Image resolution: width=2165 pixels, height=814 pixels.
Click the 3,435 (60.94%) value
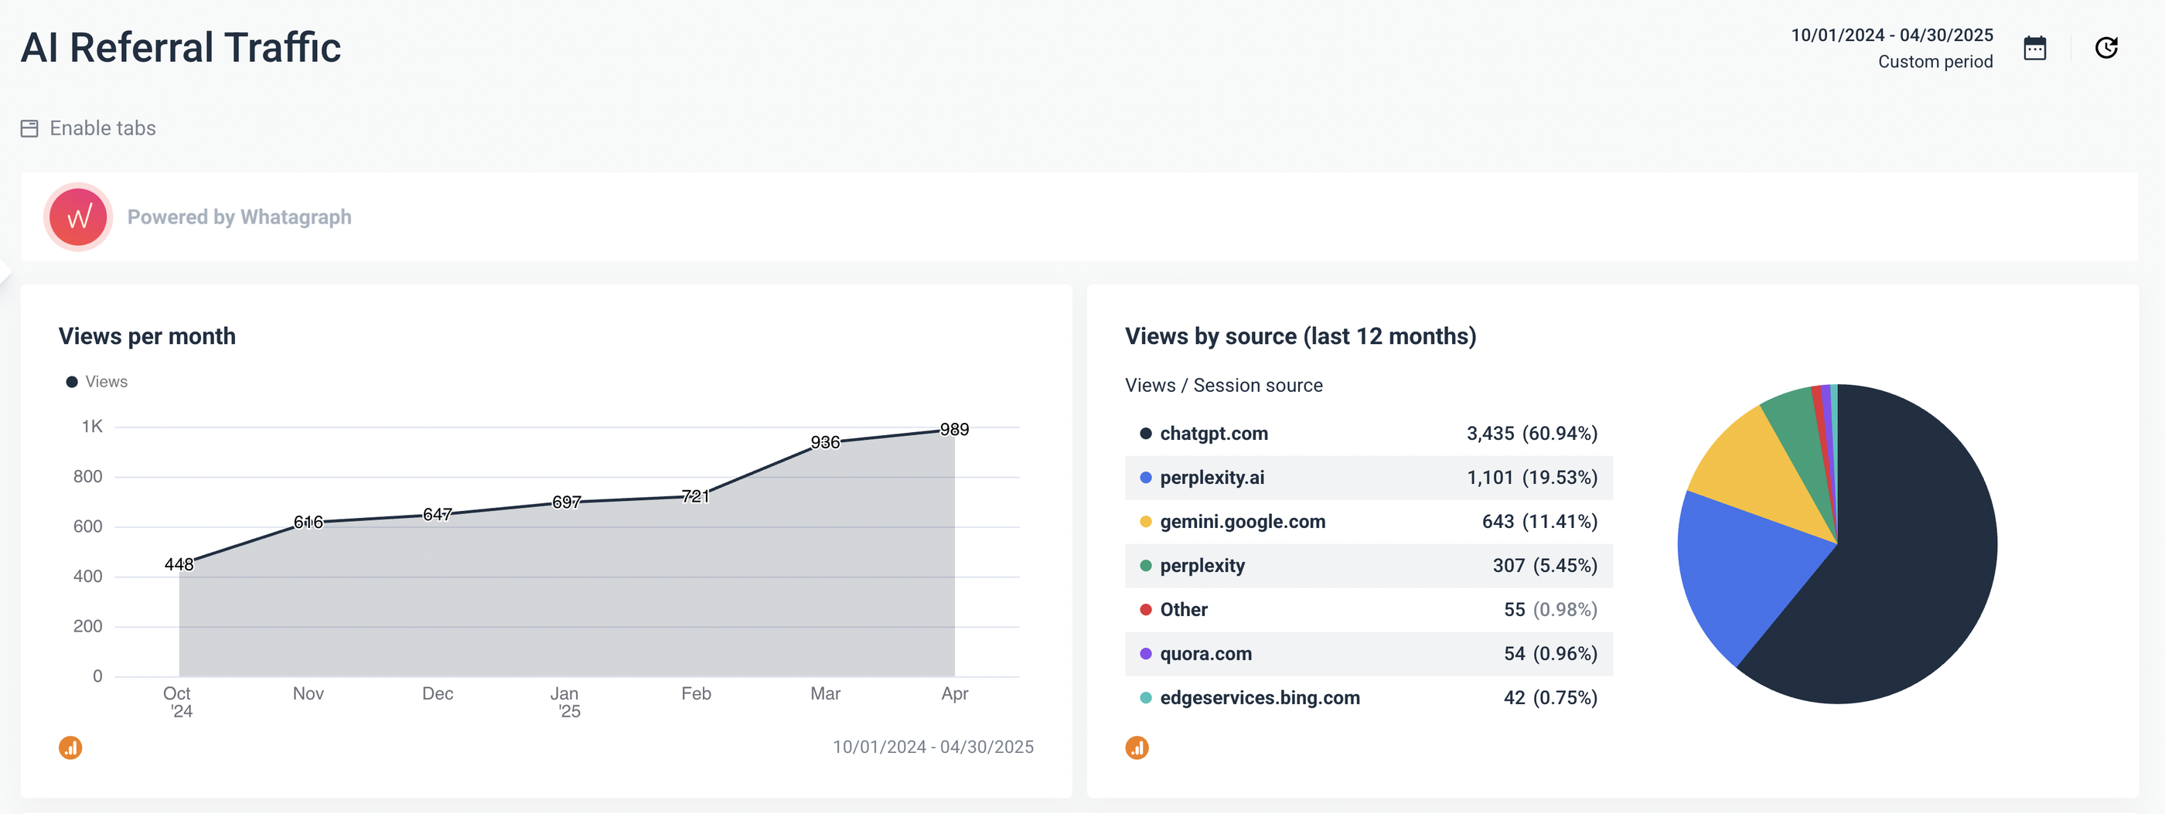point(1533,434)
